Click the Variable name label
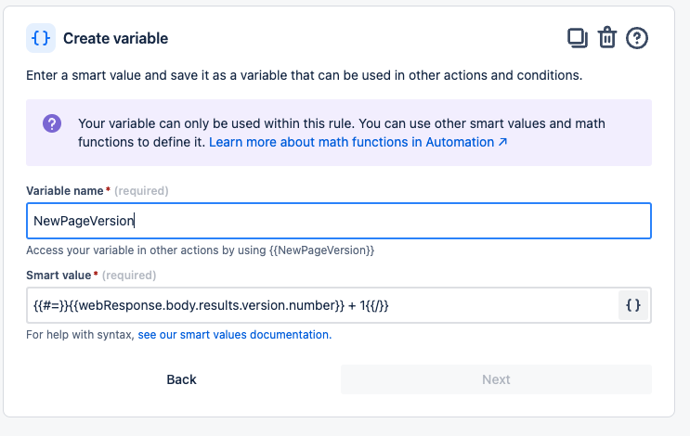The height and width of the screenshot is (436, 690). 65,191
